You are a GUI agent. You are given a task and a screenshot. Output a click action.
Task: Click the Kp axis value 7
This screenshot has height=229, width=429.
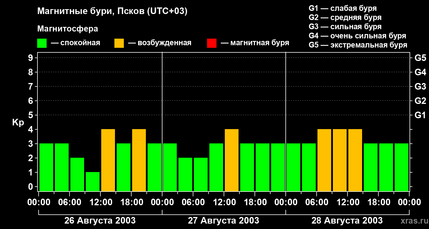coord(31,87)
